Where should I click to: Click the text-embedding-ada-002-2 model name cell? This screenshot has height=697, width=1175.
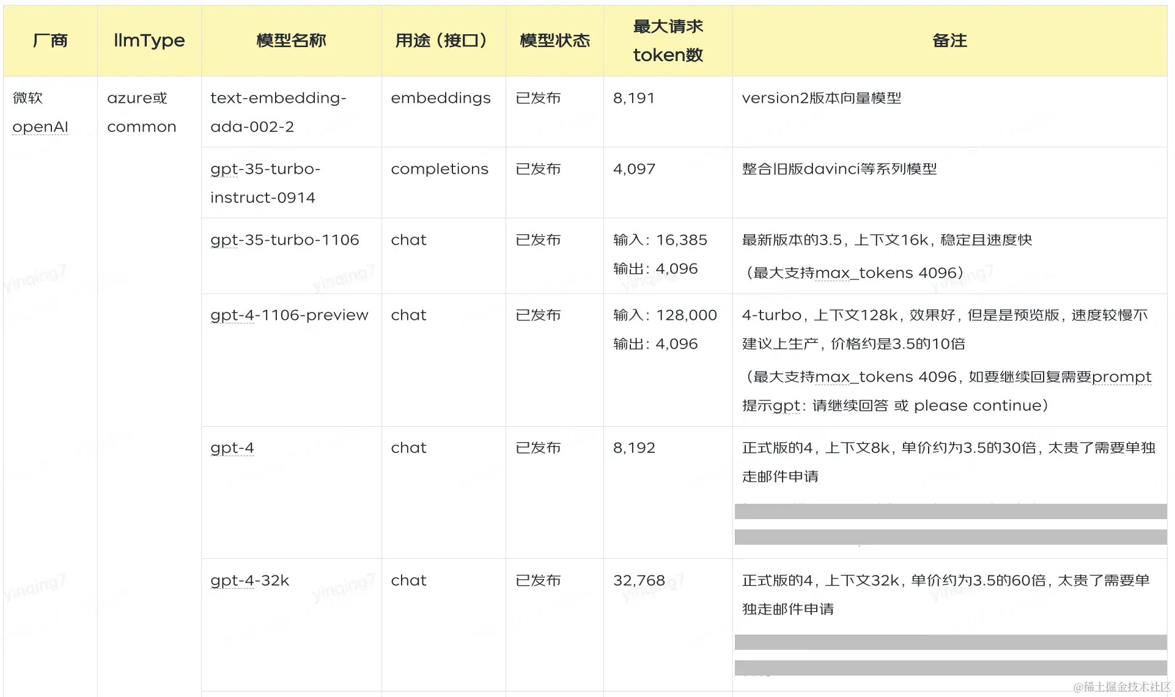tap(278, 112)
